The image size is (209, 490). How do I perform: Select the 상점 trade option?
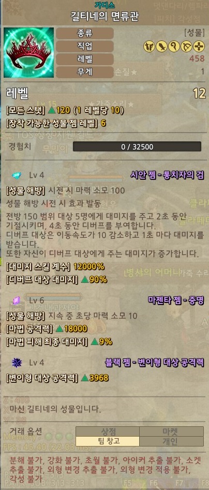point(107,431)
